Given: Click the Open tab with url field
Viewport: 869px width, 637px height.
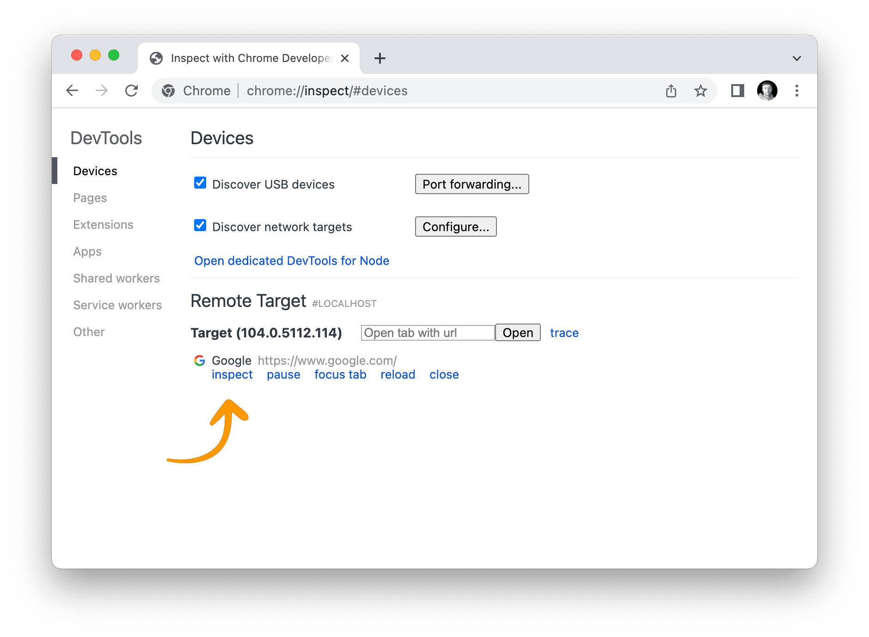Looking at the screenshot, I should [x=427, y=332].
